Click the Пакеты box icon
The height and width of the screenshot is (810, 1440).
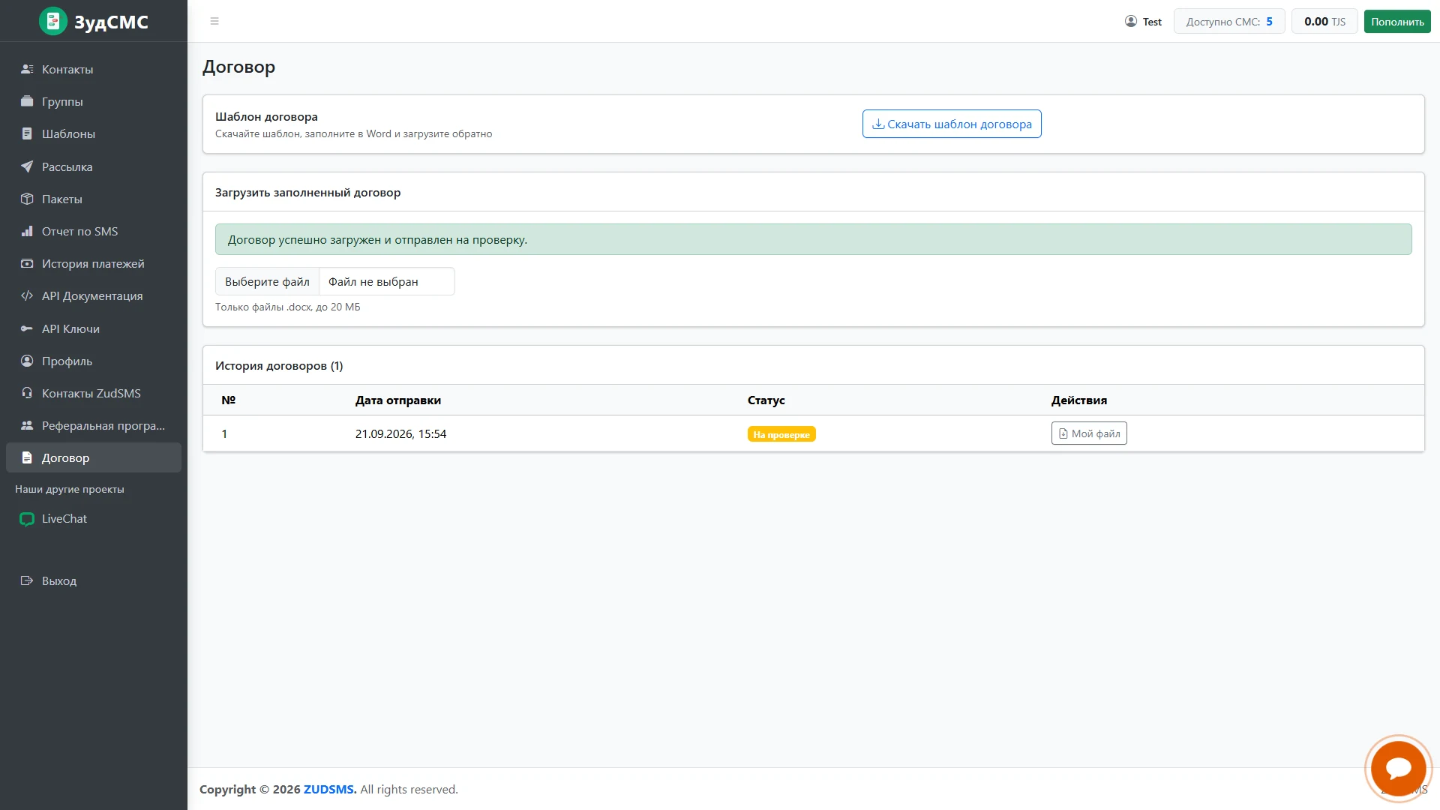27,199
